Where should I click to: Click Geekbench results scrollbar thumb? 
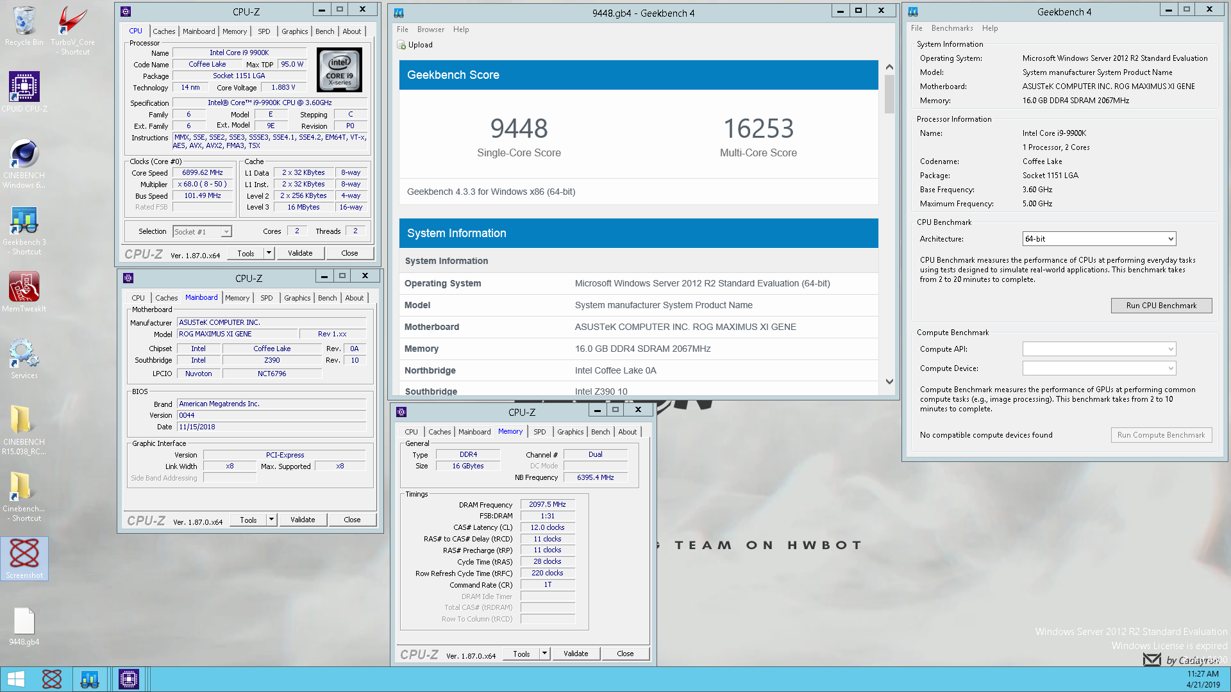coord(889,94)
